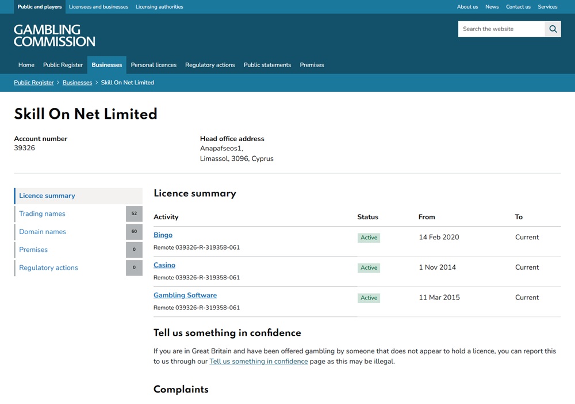Click address line Limassol, 3096, Cyprus

point(236,158)
